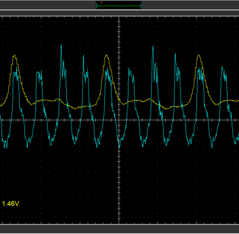Click the leftmost yellow waveform peak
The height and width of the screenshot is (234, 239).
point(15,56)
